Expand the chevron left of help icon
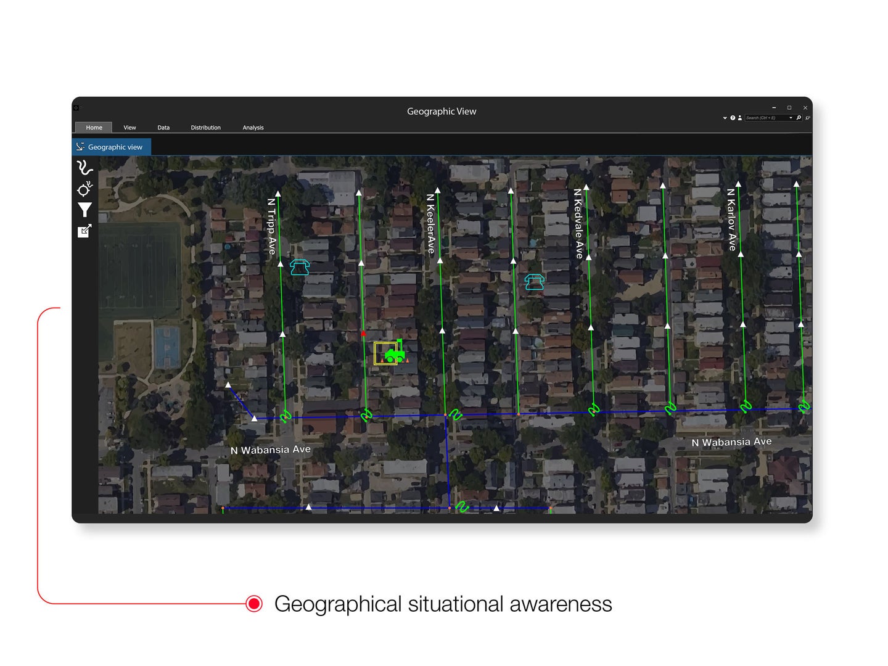Viewport: 888px width, 666px height. [725, 118]
